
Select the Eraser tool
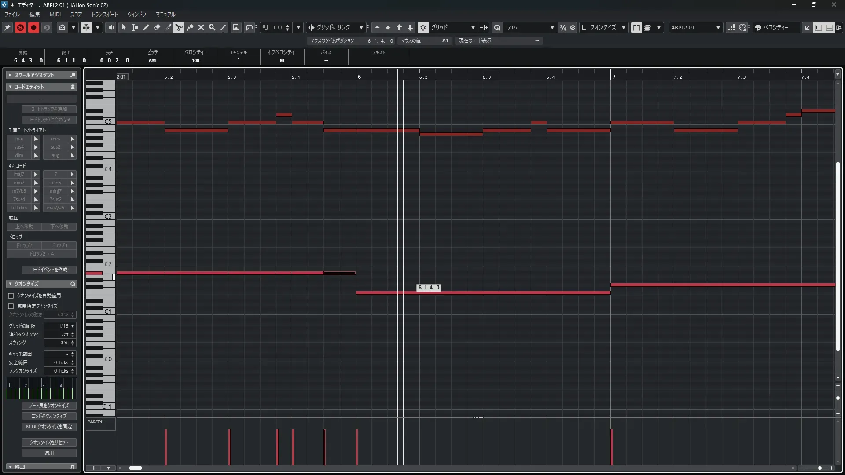[x=157, y=27]
